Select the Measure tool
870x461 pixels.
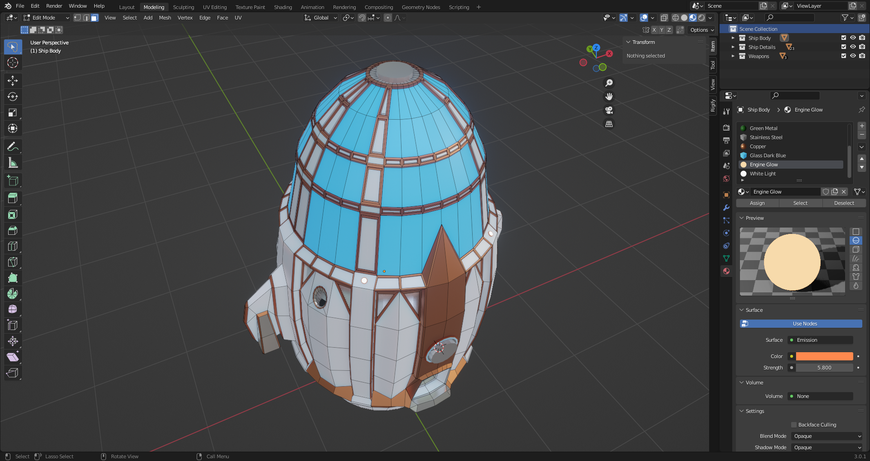pos(13,163)
